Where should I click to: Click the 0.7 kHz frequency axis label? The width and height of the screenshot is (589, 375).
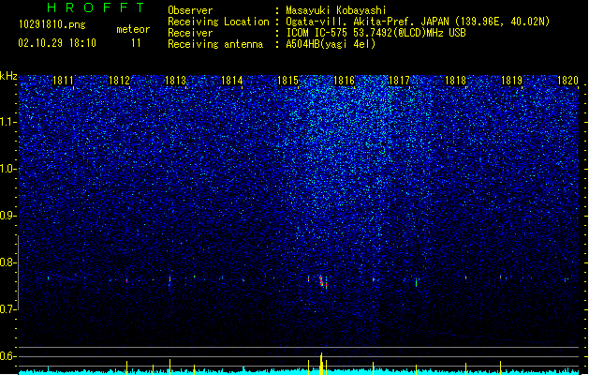(x=8, y=309)
